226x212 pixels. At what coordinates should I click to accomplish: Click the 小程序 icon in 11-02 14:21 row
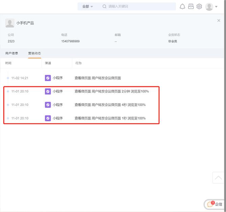click(48, 78)
